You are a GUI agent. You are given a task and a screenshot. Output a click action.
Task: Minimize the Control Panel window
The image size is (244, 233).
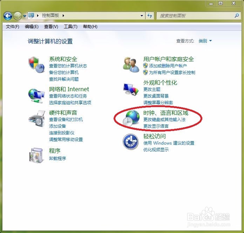(x=211, y=3)
